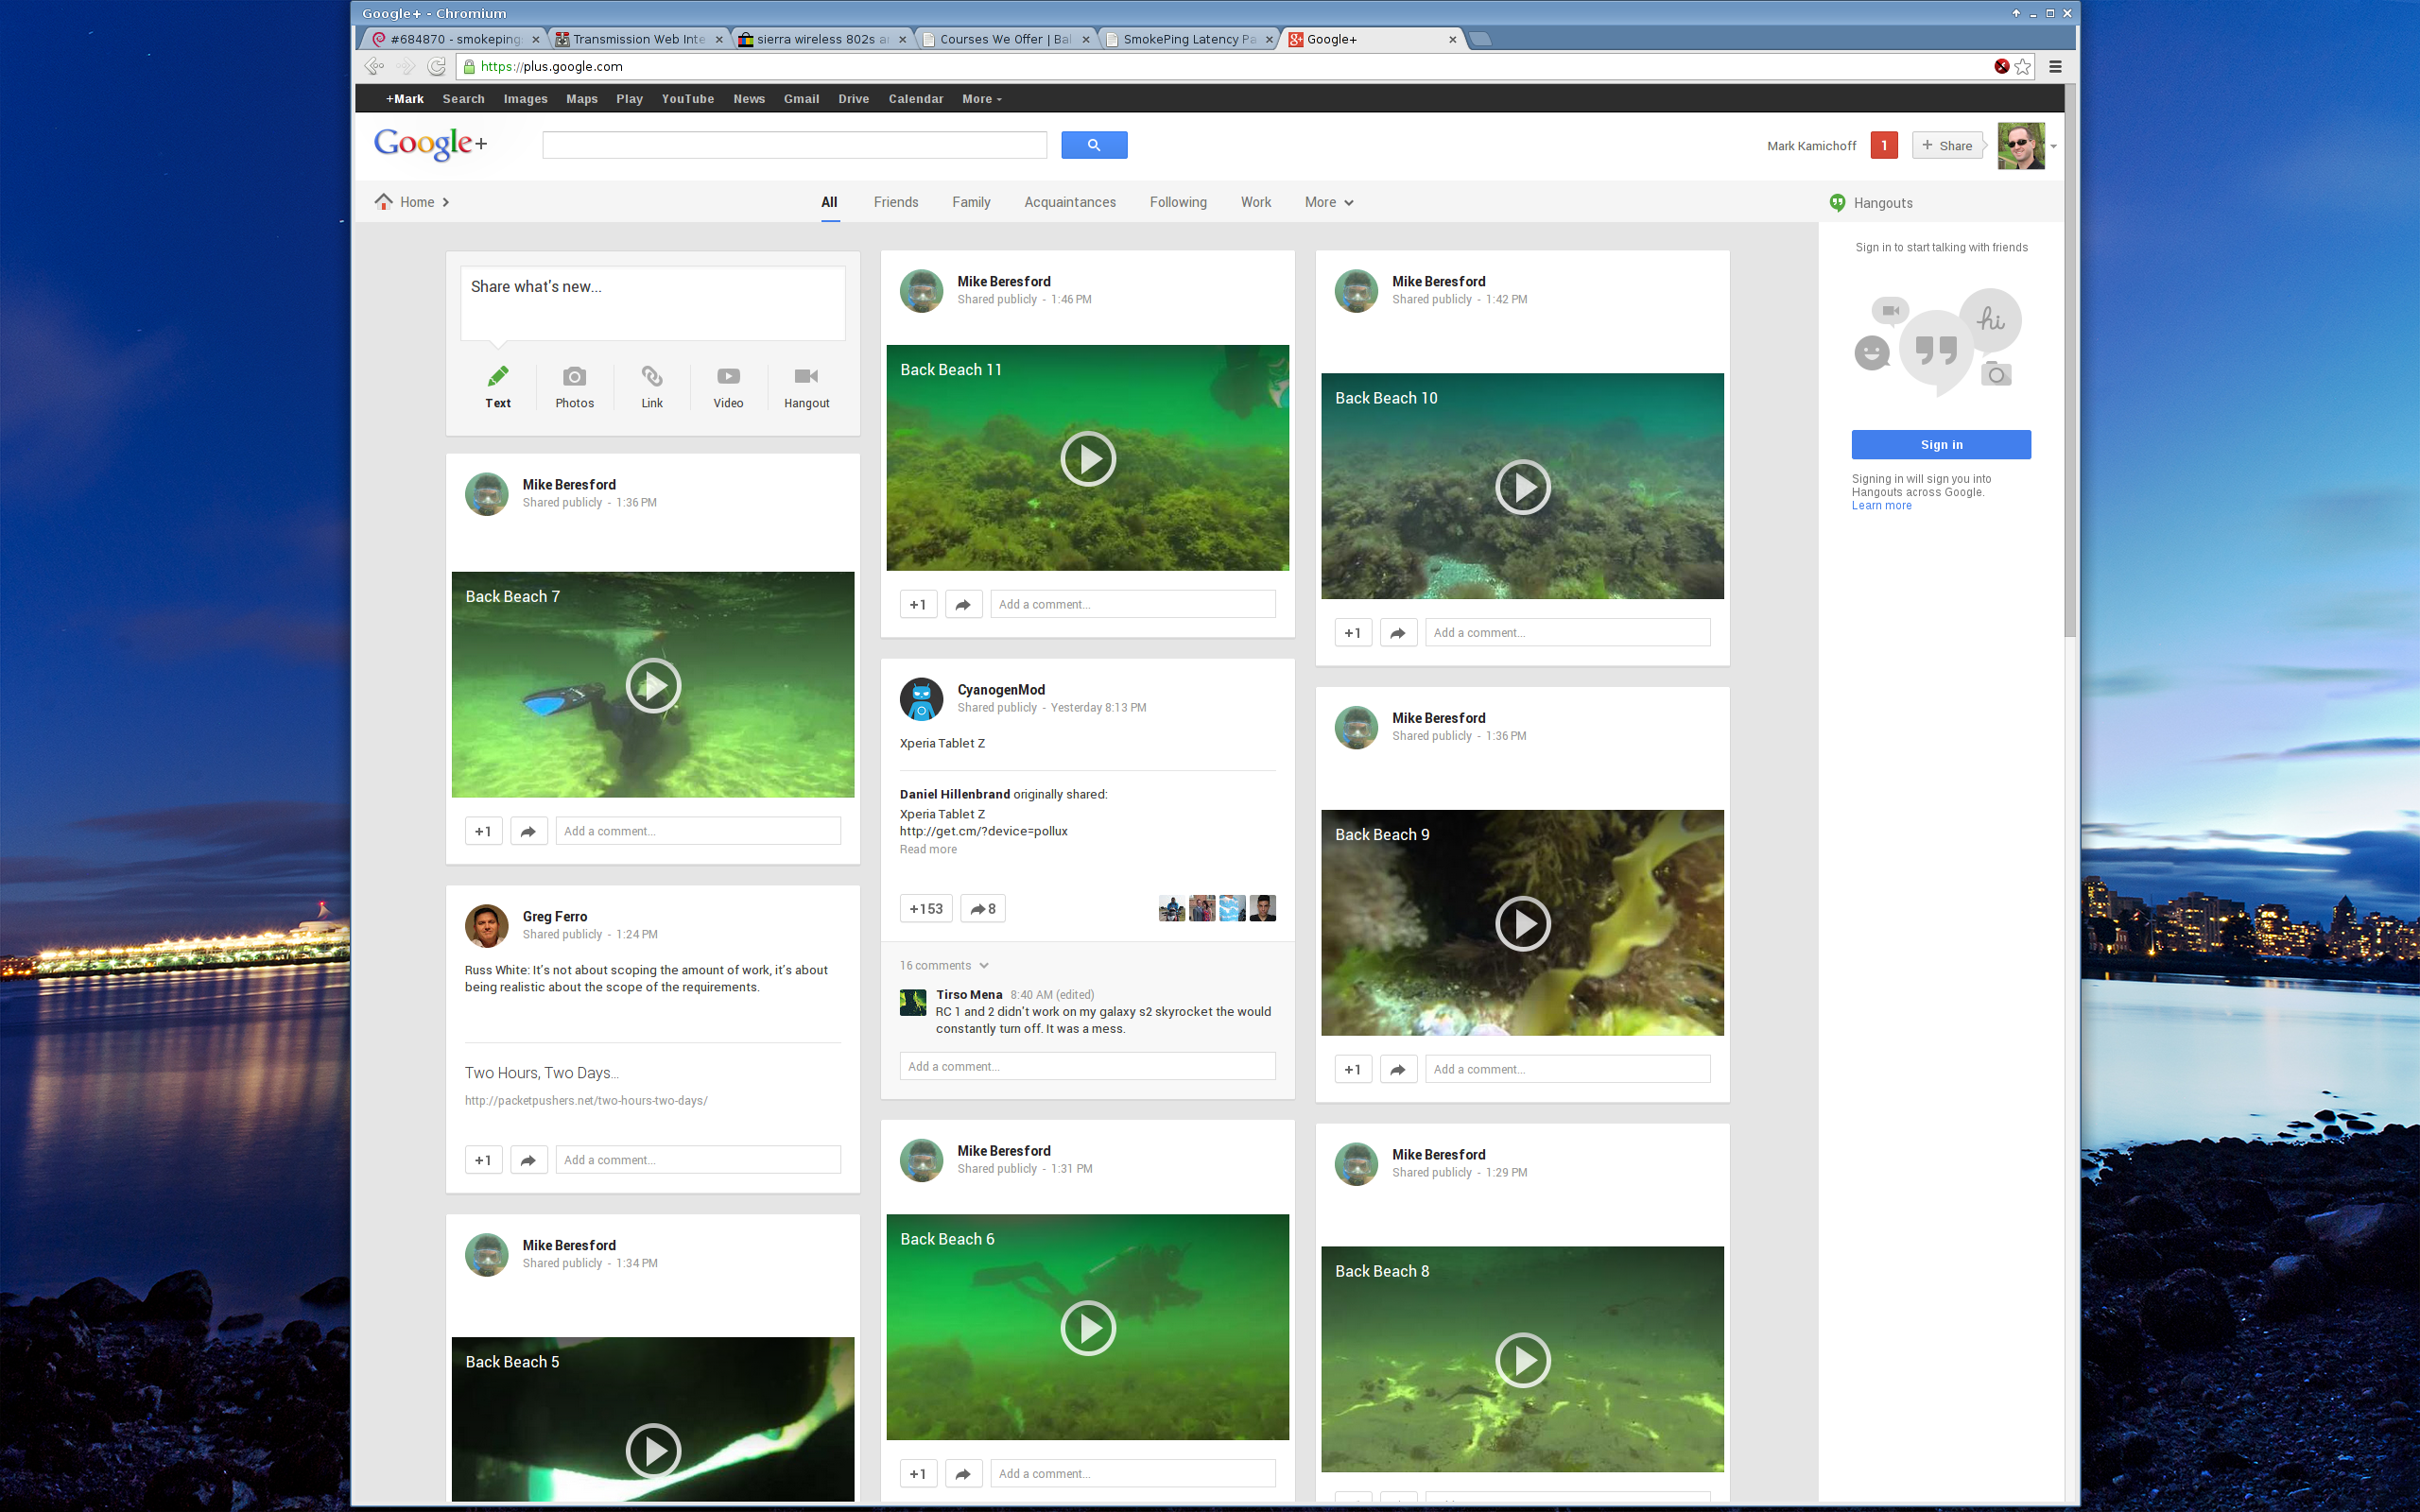The image size is (2420, 1512).
Task: Reshare the Back Beach 7 post
Action: (x=528, y=831)
